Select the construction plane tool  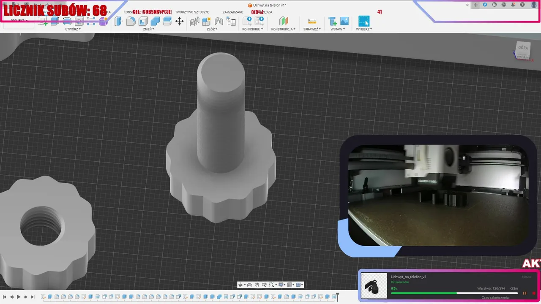(284, 21)
